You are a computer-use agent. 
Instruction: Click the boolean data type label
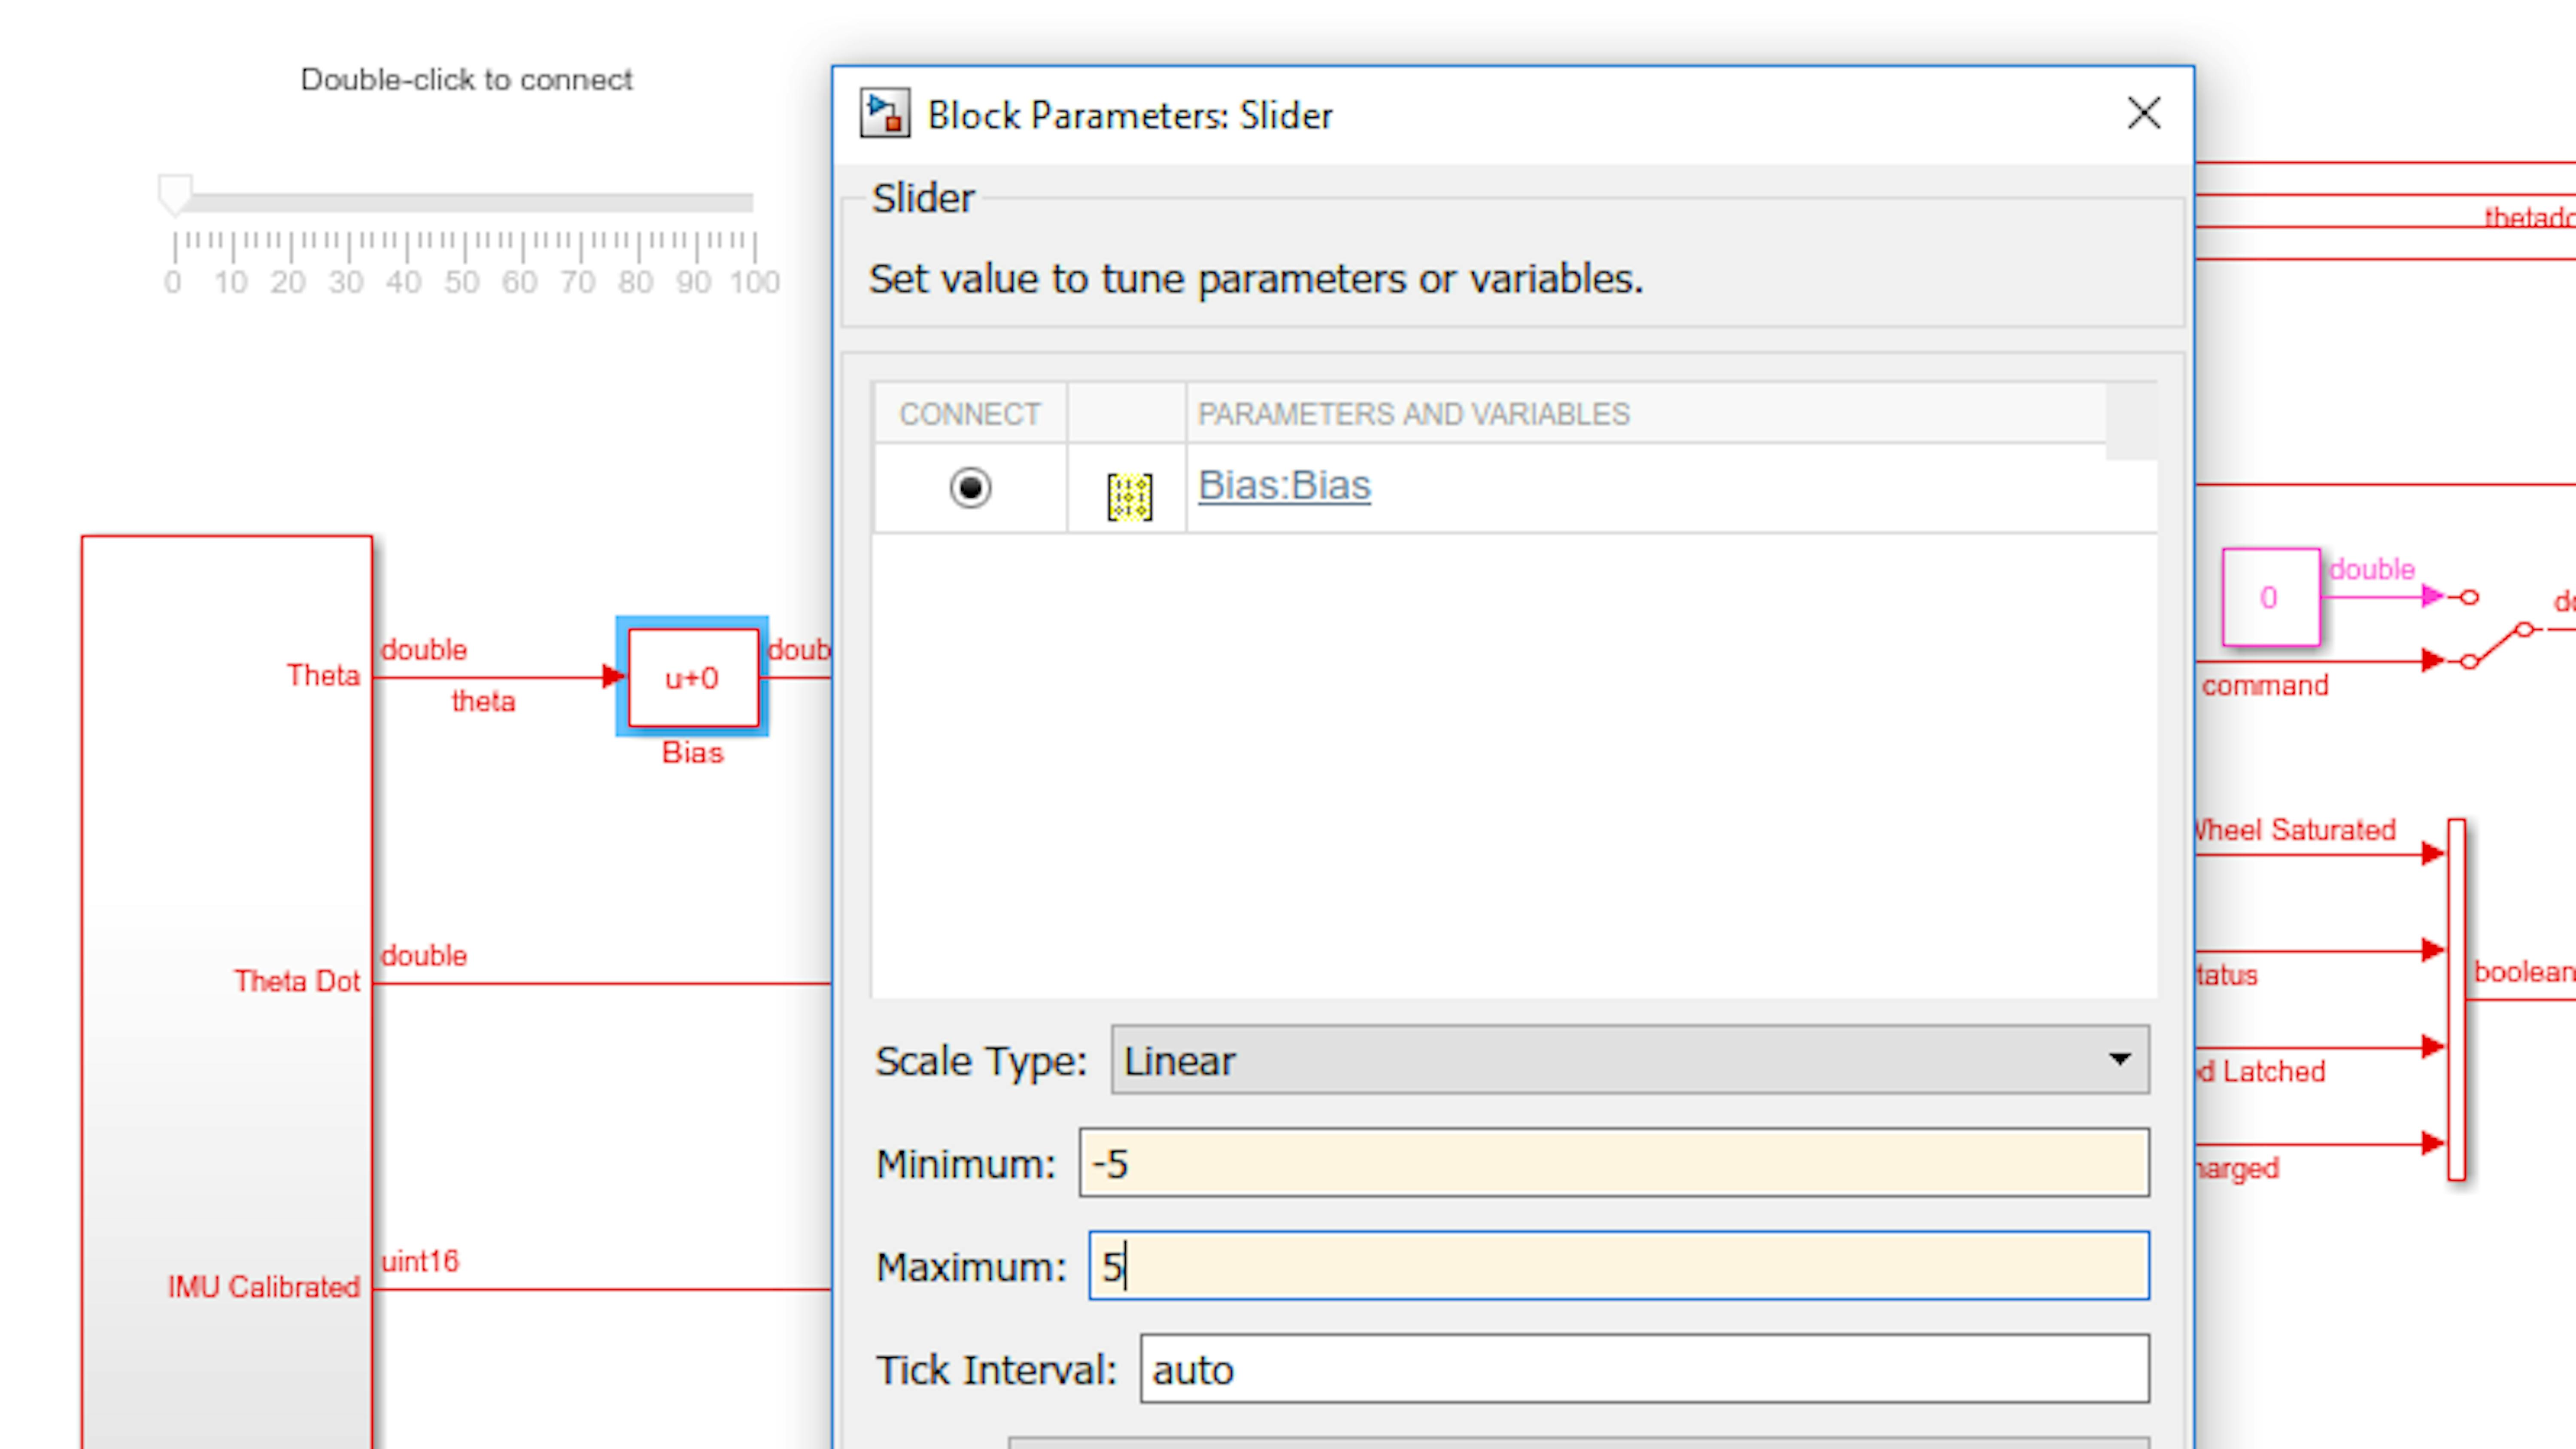(2524, 972)
